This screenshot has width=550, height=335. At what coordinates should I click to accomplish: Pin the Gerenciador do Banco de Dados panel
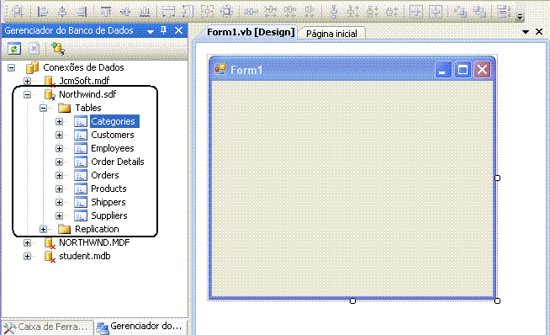[x=163, y=30]
